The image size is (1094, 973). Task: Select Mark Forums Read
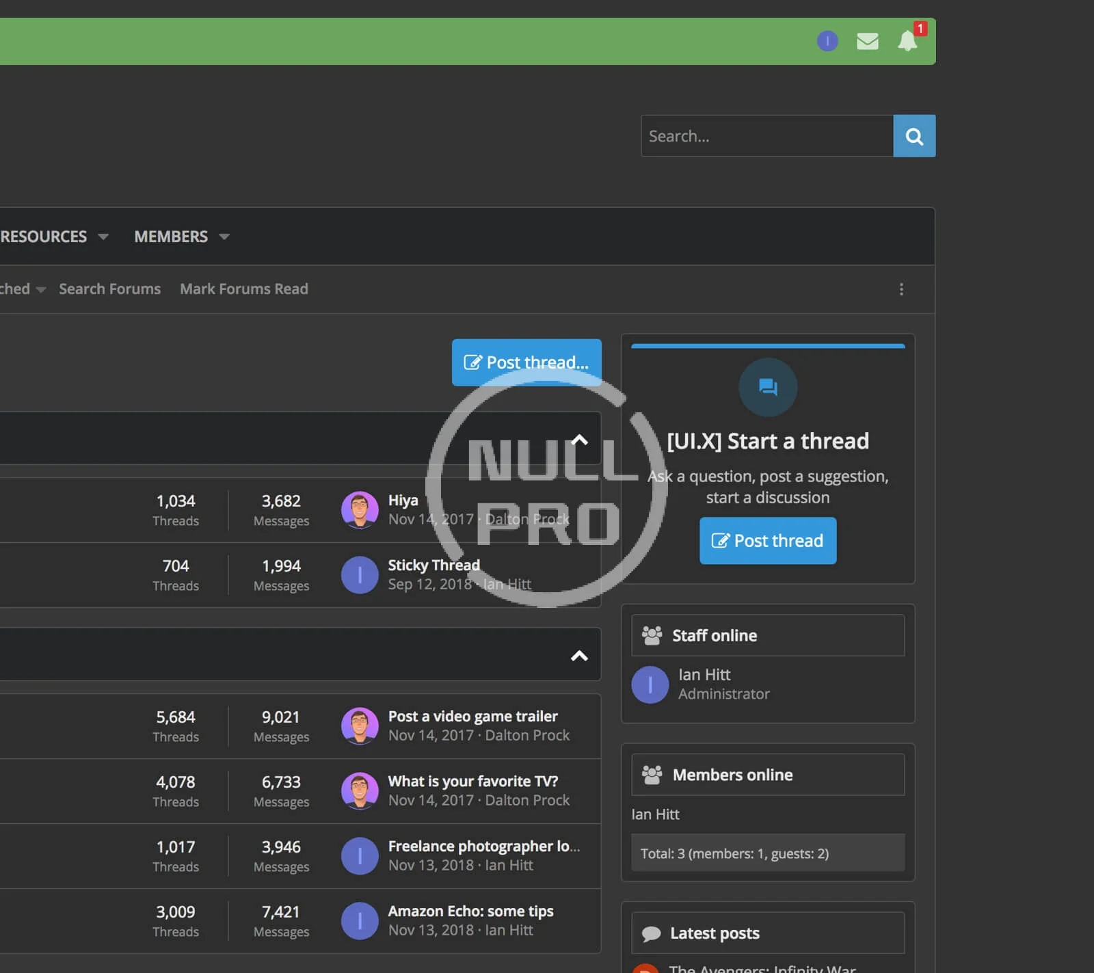(x=244, y=289)
